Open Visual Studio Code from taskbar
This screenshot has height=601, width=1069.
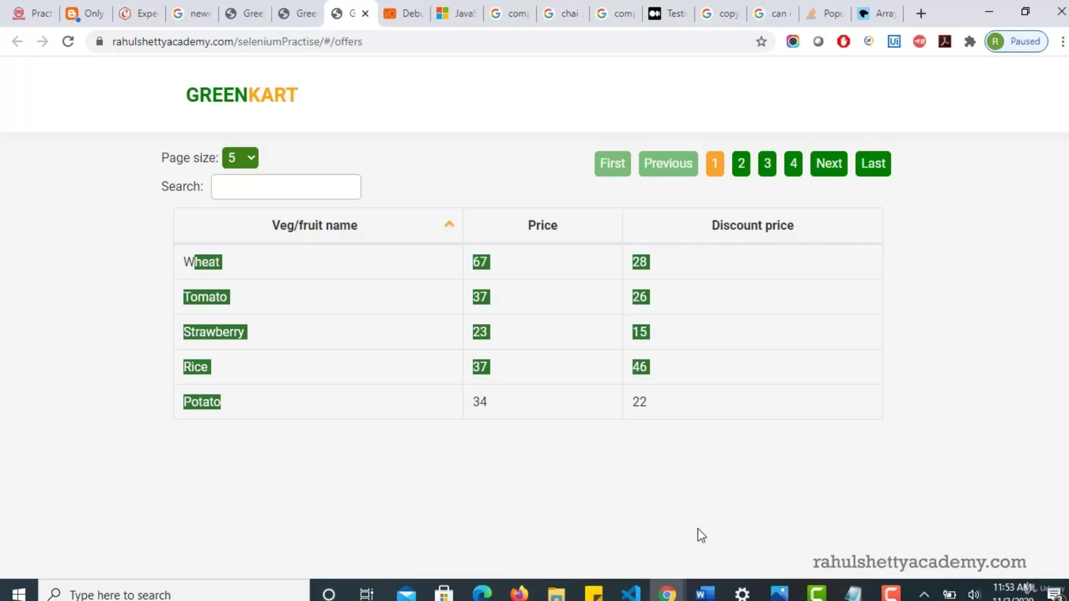[631, 594]
